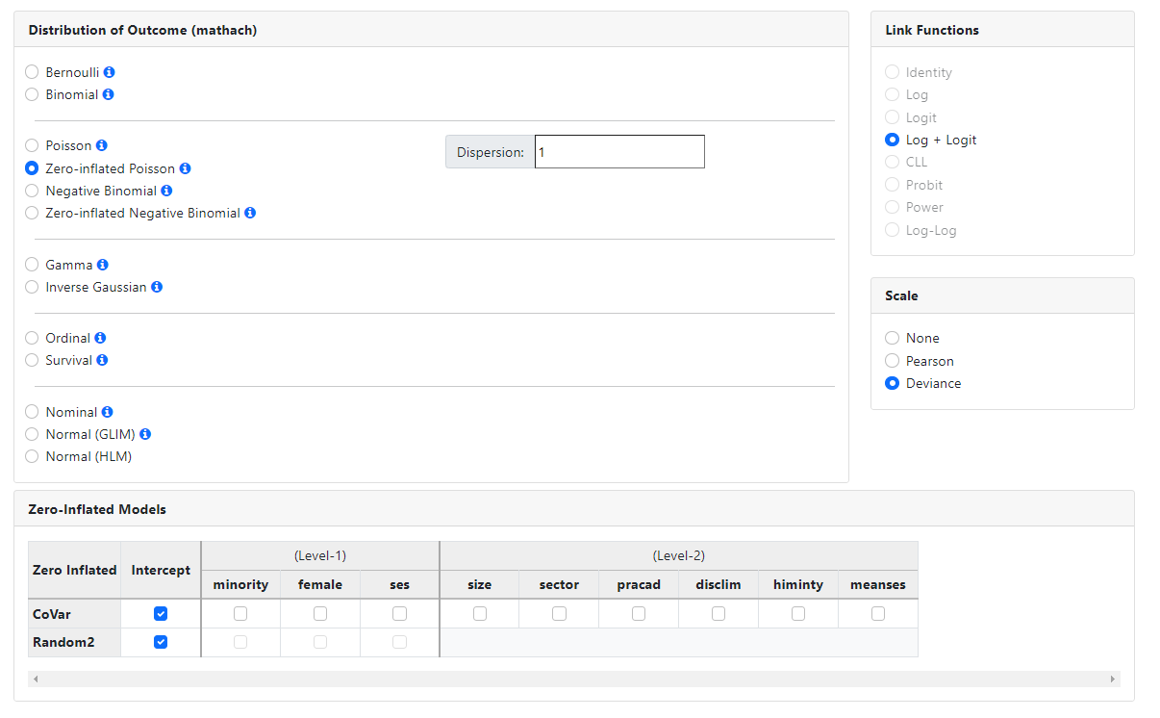
Task: Enable CoVar checkbox for minority
Action: [240, 613]
